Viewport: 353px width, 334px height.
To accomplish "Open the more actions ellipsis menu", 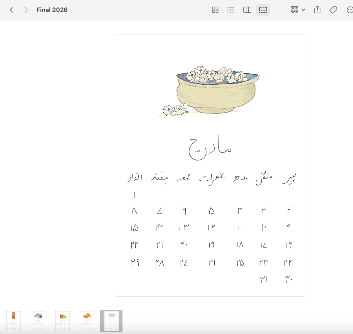I will coord(349,10).
